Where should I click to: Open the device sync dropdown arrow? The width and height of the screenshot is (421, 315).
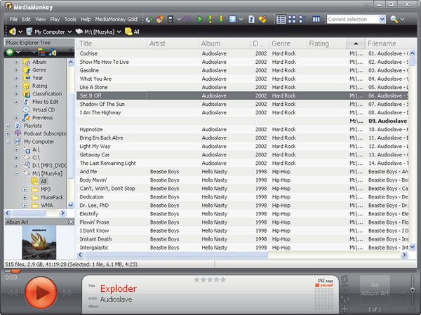coord(179,19)
